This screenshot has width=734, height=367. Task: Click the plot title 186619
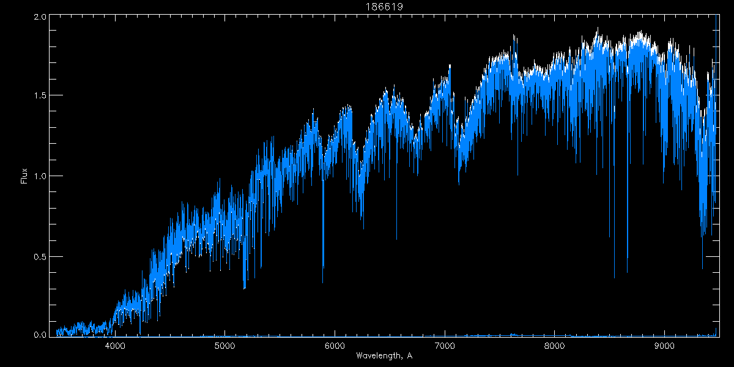click(x=385, y=6)
